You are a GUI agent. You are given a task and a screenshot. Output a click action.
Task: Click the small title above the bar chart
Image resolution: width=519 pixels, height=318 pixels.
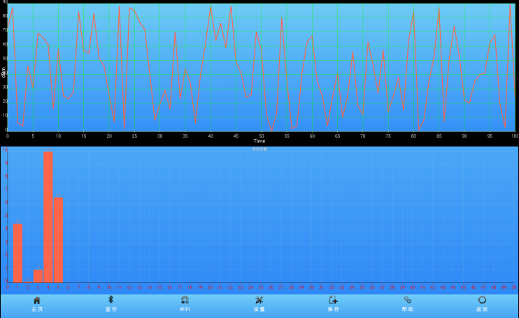(259, 149)
